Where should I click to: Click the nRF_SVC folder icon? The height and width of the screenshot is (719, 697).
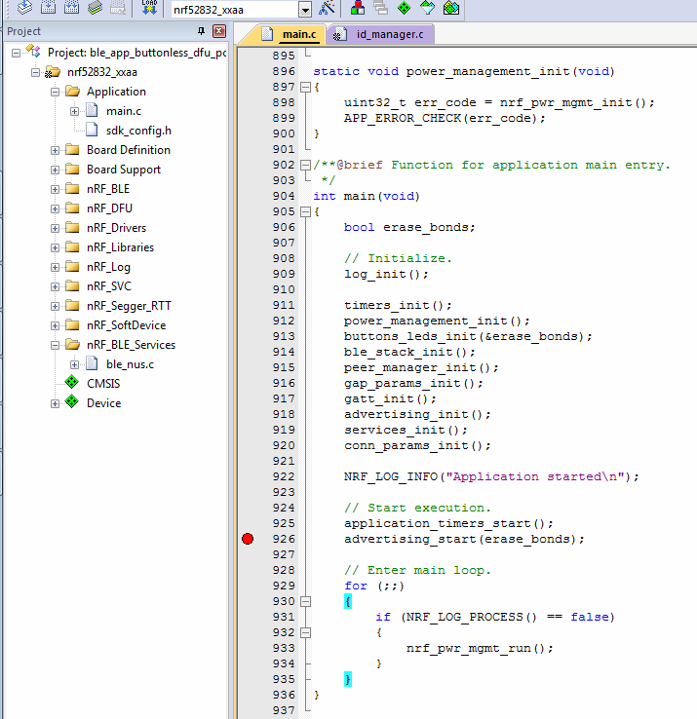point(72,285)
